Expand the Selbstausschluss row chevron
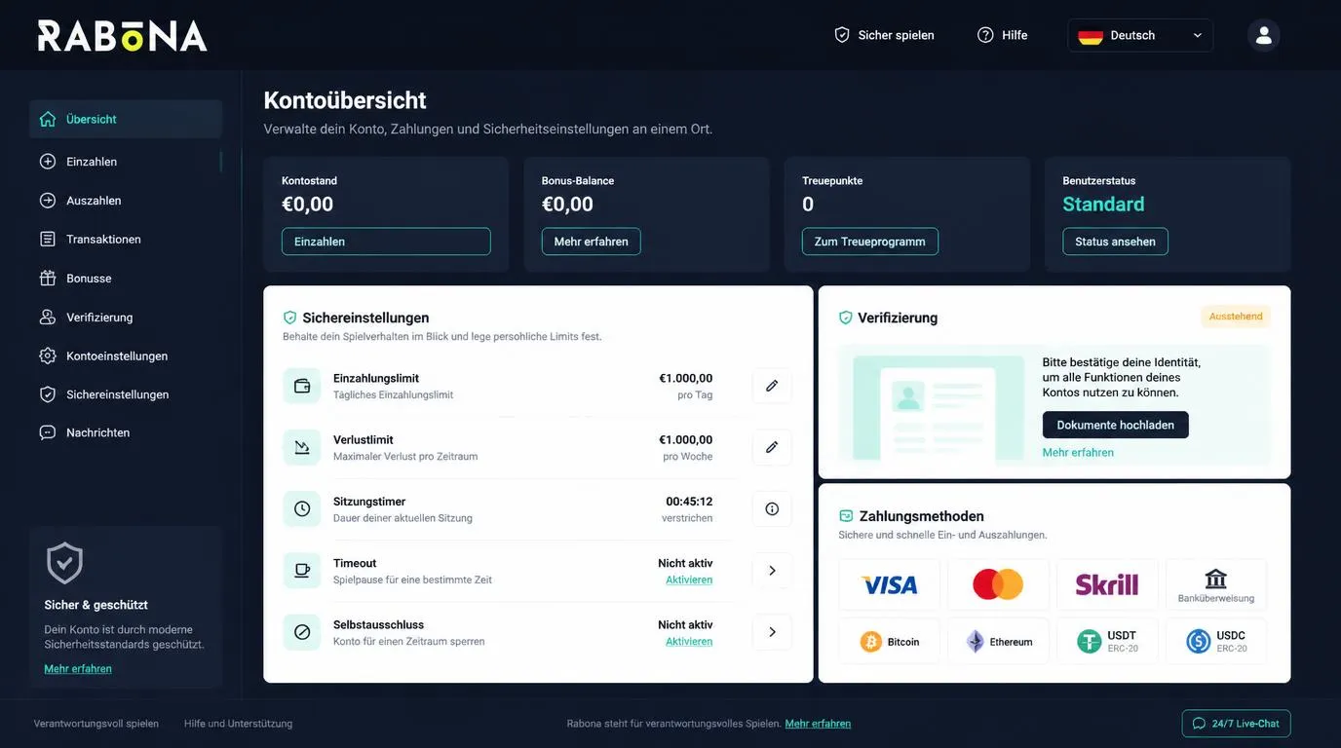The height and width of the screenshot is (748, 1341). pos(772,632)
